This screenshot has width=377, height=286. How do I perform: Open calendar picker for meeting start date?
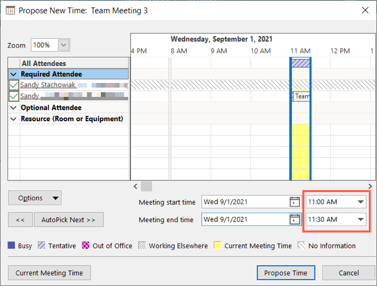[294, 202]
